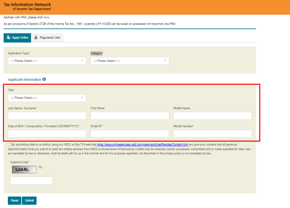Click the LXR4L captcha image

tap(24, 169)
